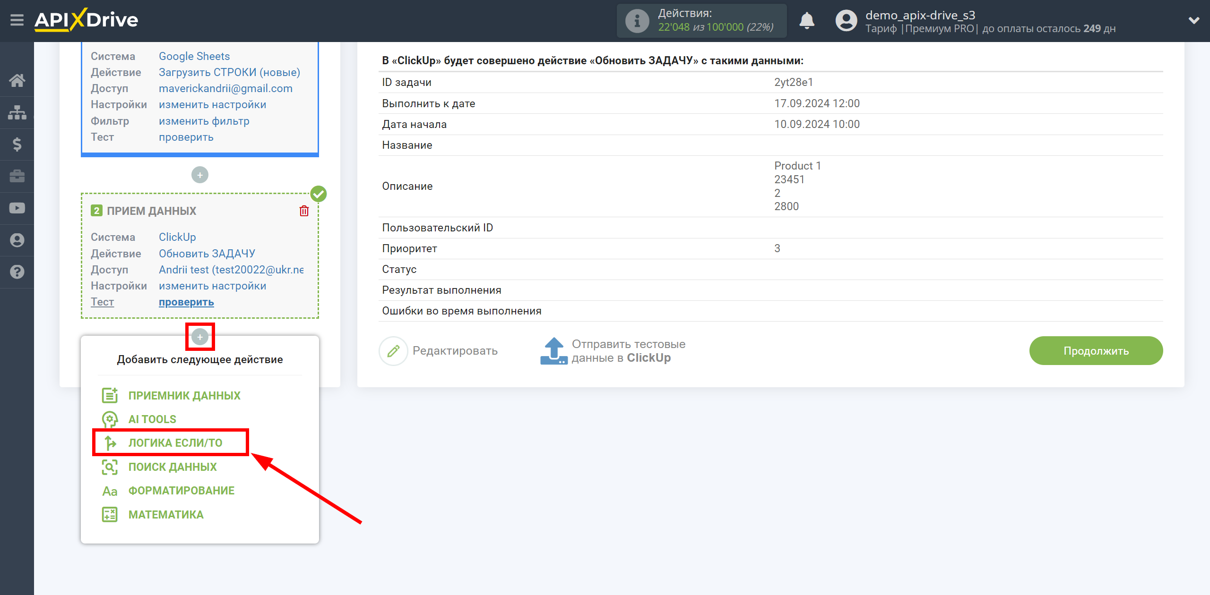Open Загрузить СТРОКИ (новые) link
Image resolution: width=1210 pixels, height=595 pixels.
pos(229,72)
